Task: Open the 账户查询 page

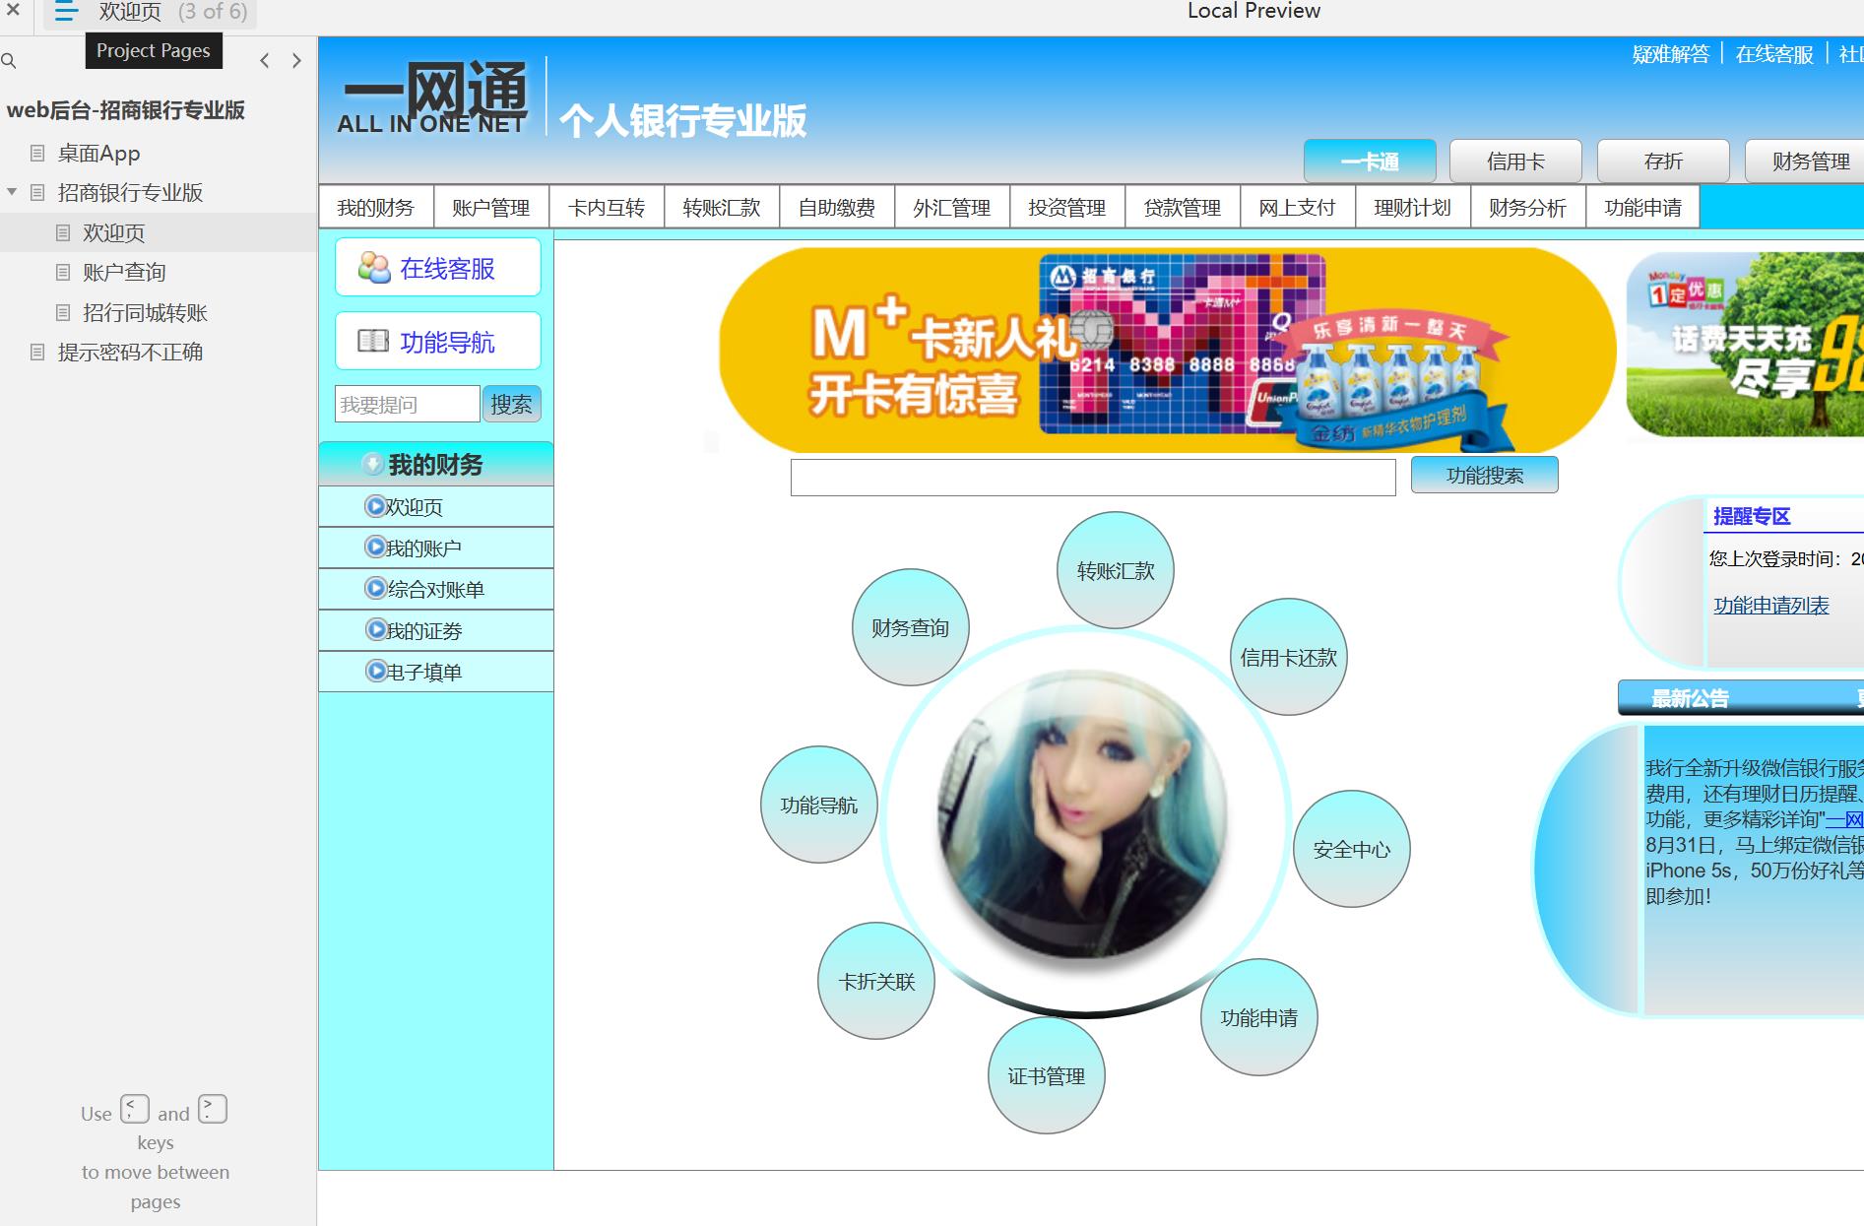Action: point(124,272)
